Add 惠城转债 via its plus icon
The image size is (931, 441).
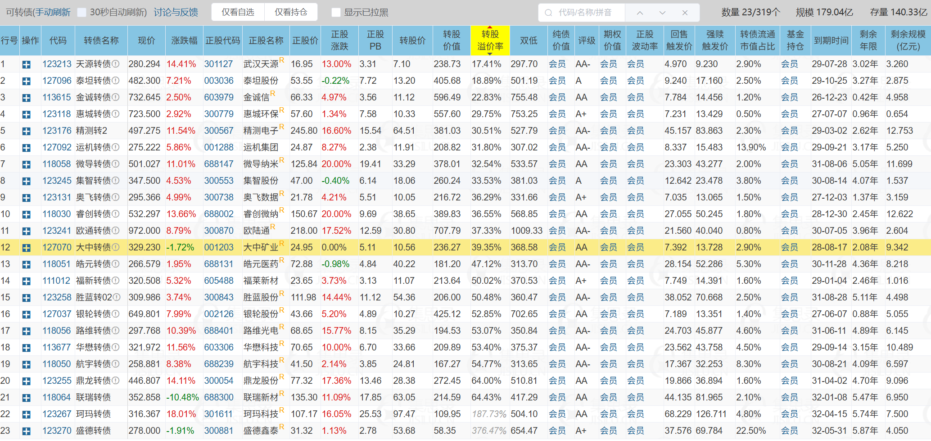(27, 115)
